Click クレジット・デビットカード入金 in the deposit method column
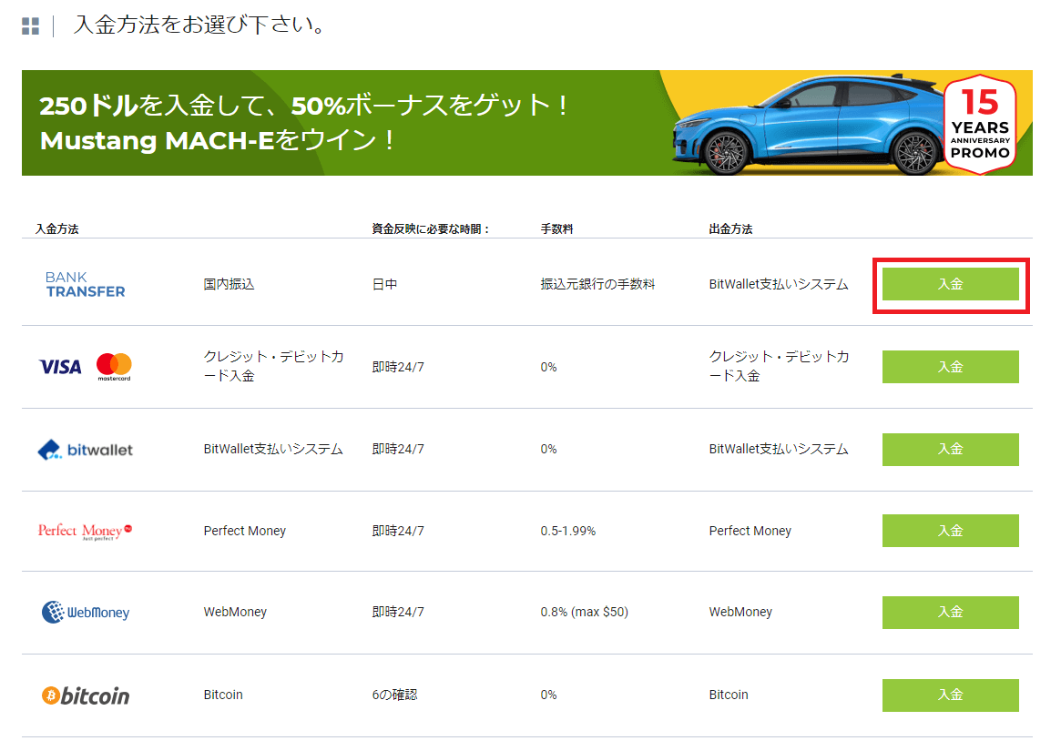 pos(273,366)
